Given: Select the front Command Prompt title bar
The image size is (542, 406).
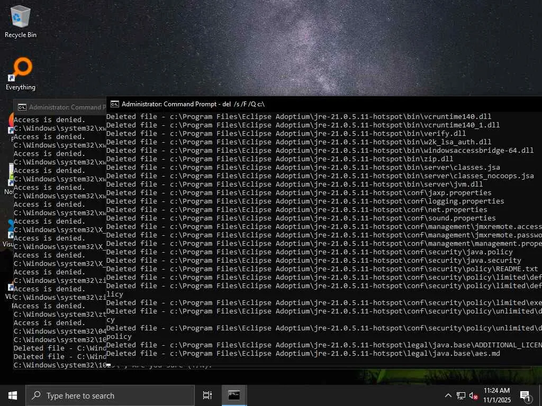Looking at the screenshot, I should [324, 104].
